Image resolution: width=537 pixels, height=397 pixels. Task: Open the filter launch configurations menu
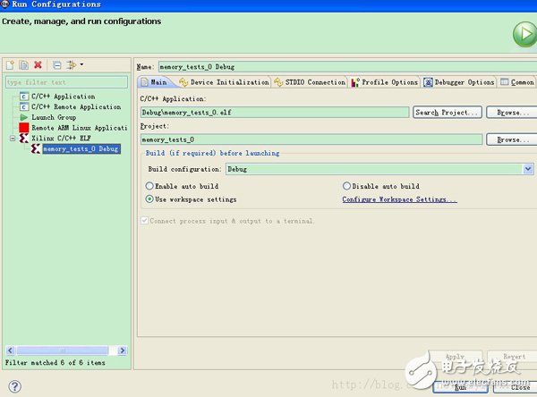(x=72, y=64)
